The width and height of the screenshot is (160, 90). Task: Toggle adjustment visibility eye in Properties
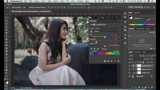coord(115,61)
